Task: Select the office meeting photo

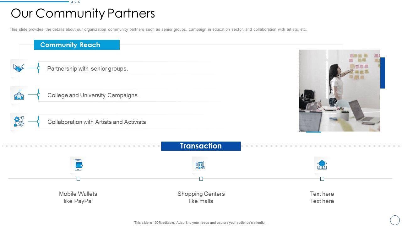Action: [339, 90]
